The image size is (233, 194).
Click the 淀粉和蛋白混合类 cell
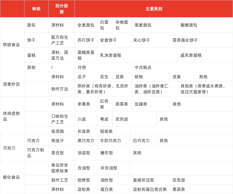coord(150,189)
